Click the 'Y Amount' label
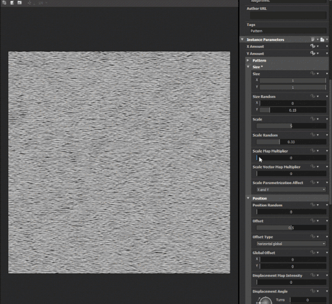Screen dimensions: 332x304 click(255, 54)
